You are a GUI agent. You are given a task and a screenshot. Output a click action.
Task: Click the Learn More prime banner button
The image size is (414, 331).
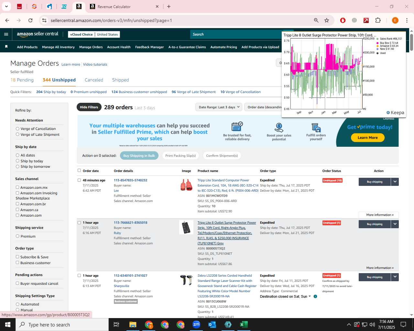(x=367, y=137)
